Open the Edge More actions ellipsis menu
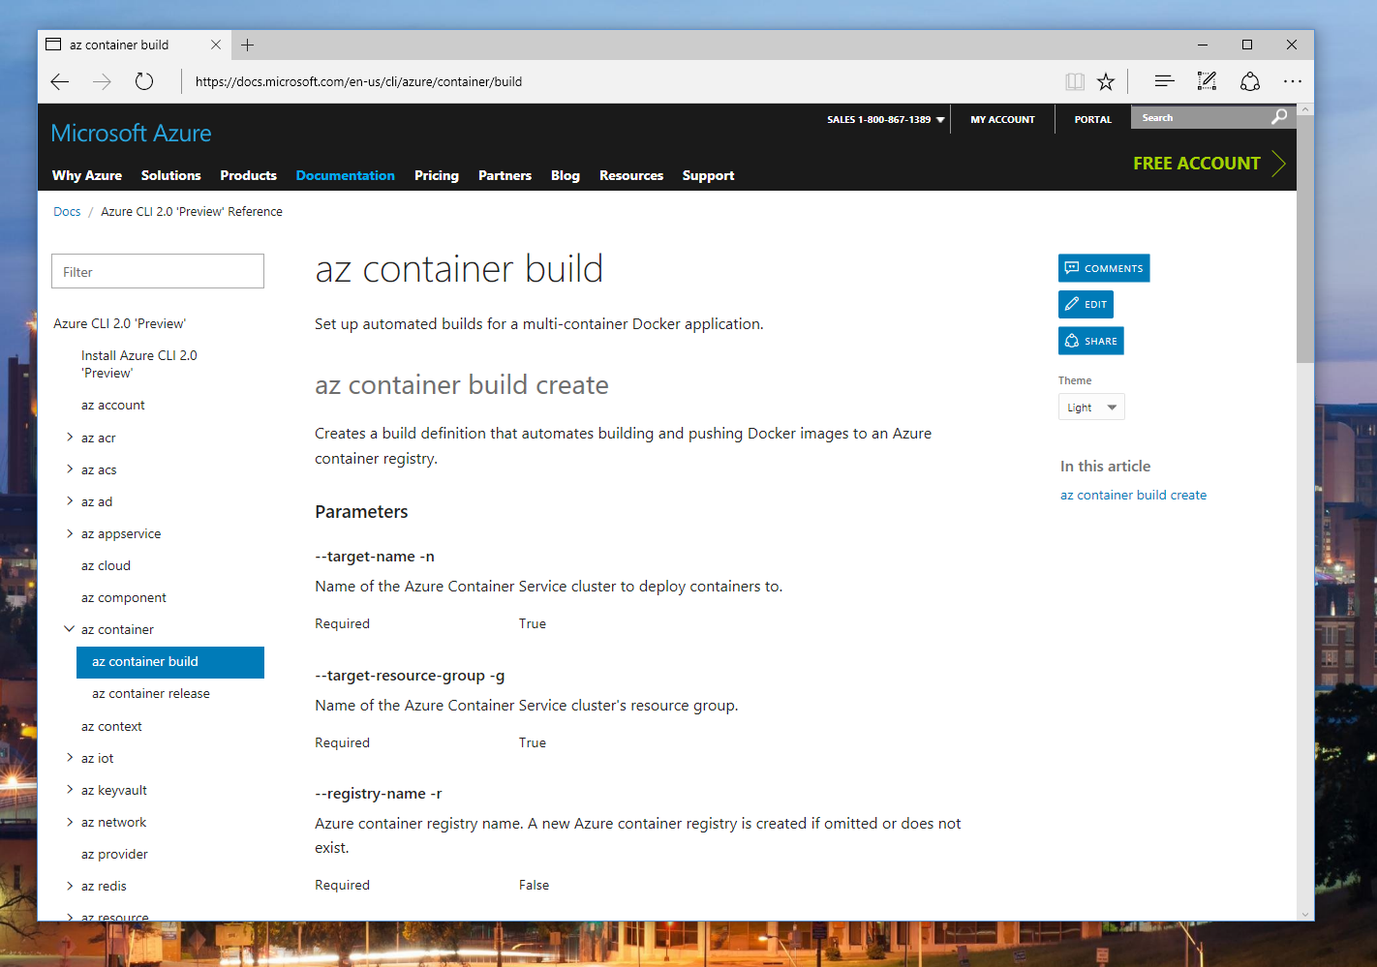This screenshot has height=967, width=1377. coord(1293,82)
